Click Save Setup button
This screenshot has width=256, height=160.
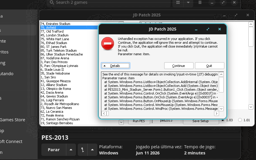tap(201, 121)
